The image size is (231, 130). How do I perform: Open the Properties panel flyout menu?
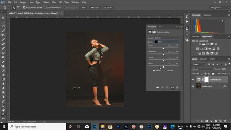182,27
